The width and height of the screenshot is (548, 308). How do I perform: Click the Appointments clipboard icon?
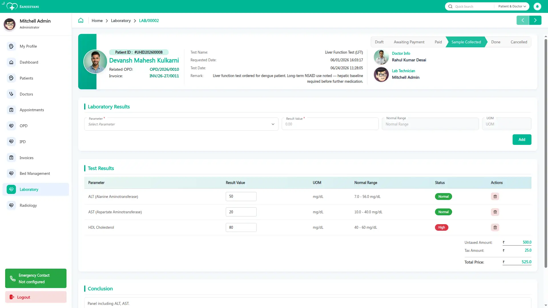point(11,110)
